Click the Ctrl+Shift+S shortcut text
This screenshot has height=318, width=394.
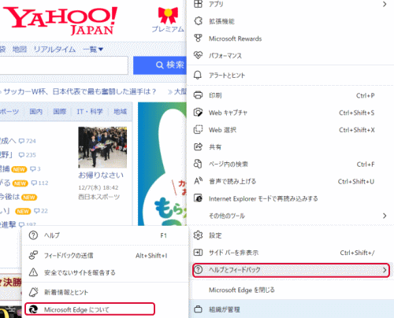pos(356,113)
